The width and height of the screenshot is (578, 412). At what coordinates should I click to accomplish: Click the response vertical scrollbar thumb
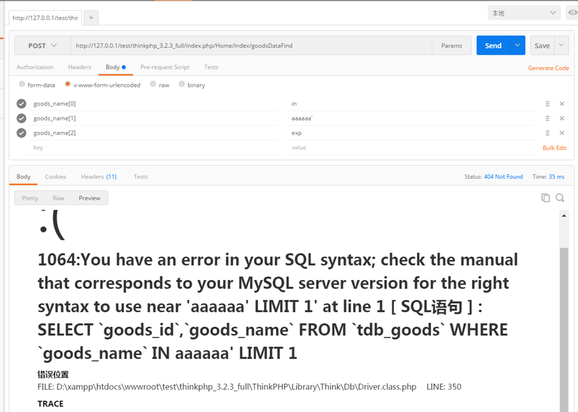(564, 329)
